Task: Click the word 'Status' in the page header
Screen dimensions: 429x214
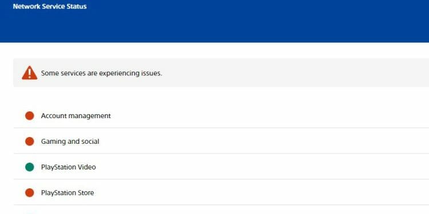Action: point(77,6)
